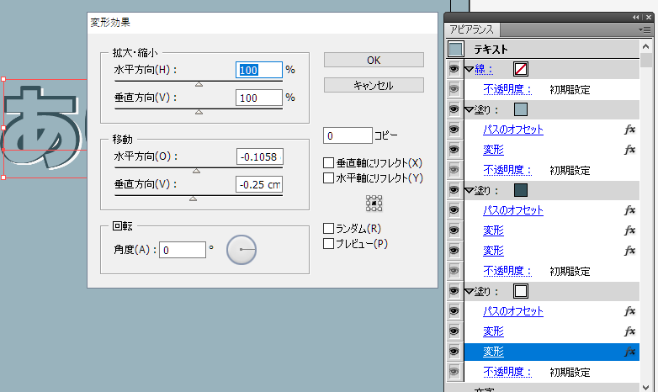Collapse the white 塗り disclosure triangle
Viewport: 658px width, 392px height.
(x=470, y=291)
